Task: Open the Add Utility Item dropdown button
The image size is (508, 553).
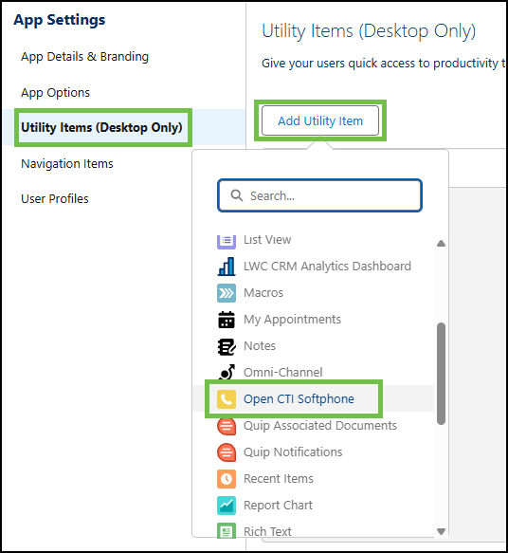Action: pos(320,120)
